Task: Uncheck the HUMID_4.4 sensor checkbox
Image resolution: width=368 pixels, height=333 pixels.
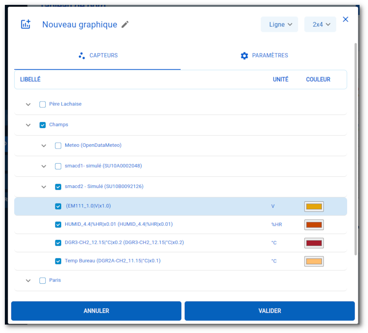Action: click(x=58, y=224)
